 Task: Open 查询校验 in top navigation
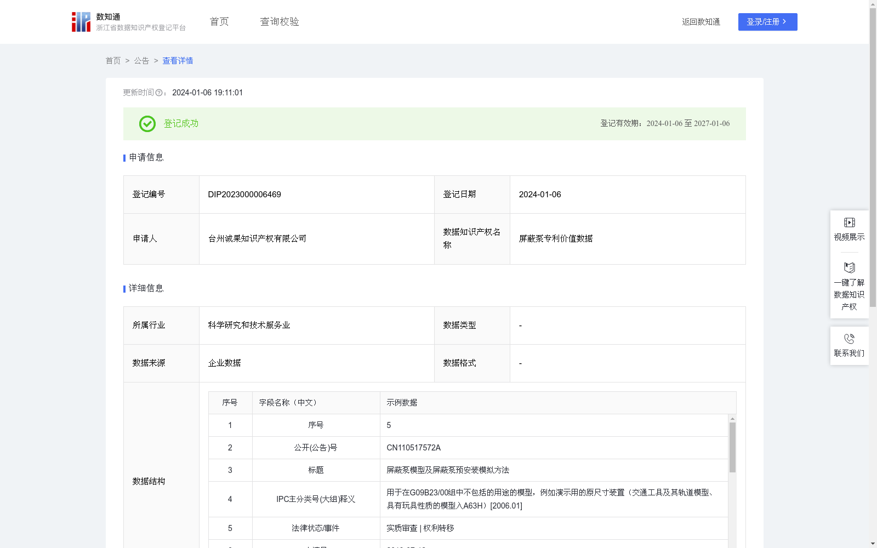[280, 22]
